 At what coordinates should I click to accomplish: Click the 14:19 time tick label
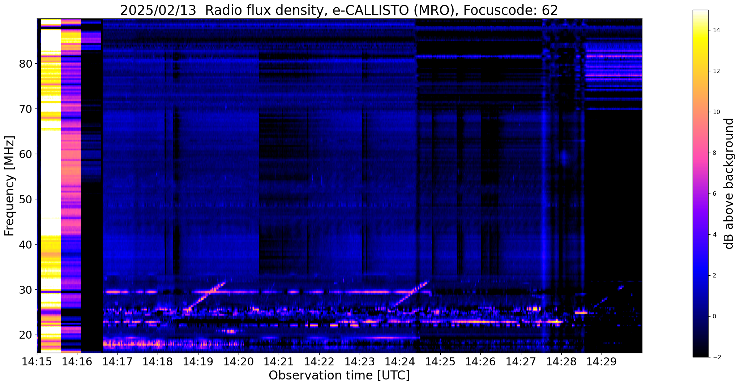[198, 362]
